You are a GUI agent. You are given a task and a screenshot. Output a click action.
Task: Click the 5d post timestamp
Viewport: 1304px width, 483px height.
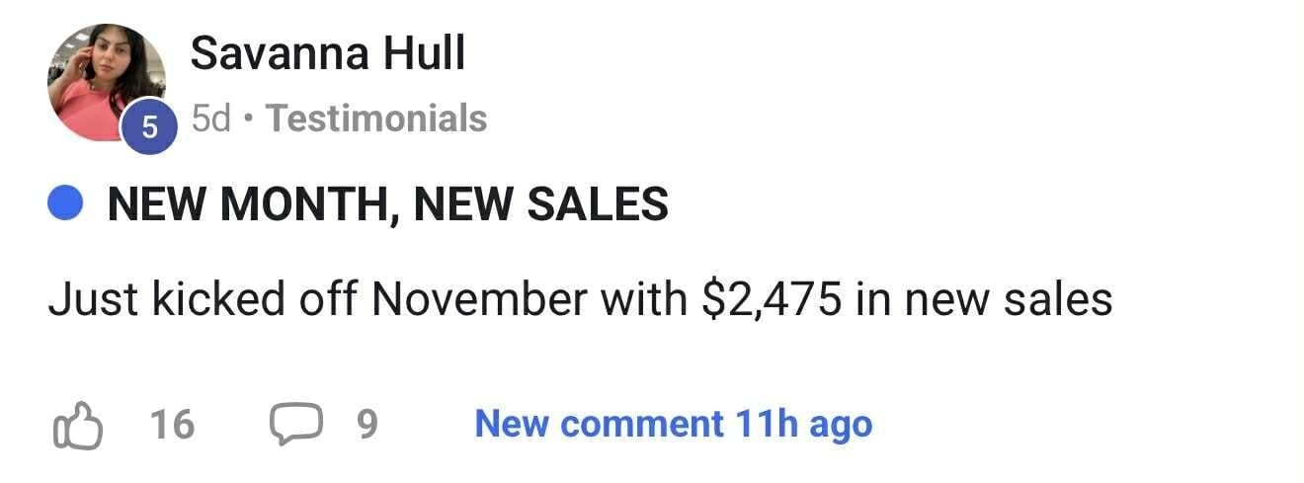210,119
